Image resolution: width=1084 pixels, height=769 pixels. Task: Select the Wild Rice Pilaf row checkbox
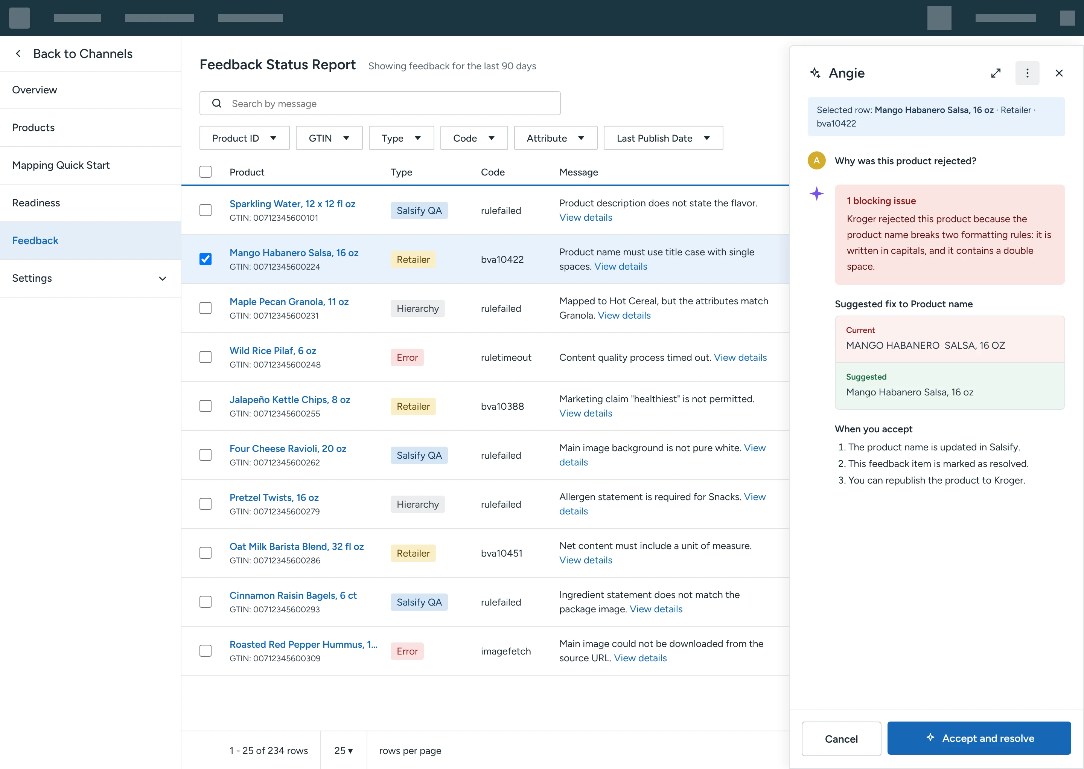[x=206, y=357]
